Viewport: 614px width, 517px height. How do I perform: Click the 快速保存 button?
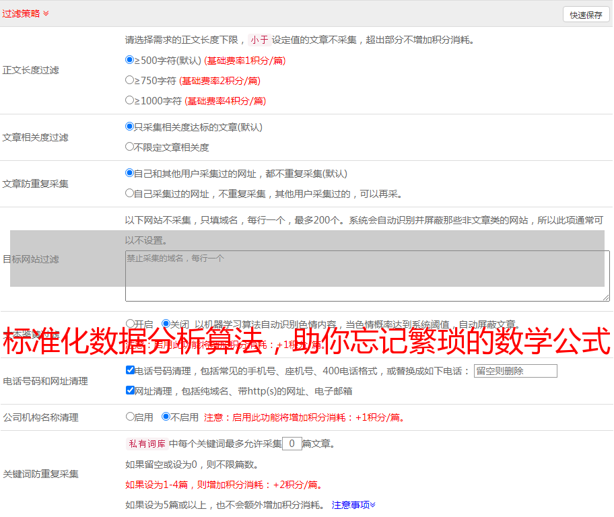(x=586, y=15)
